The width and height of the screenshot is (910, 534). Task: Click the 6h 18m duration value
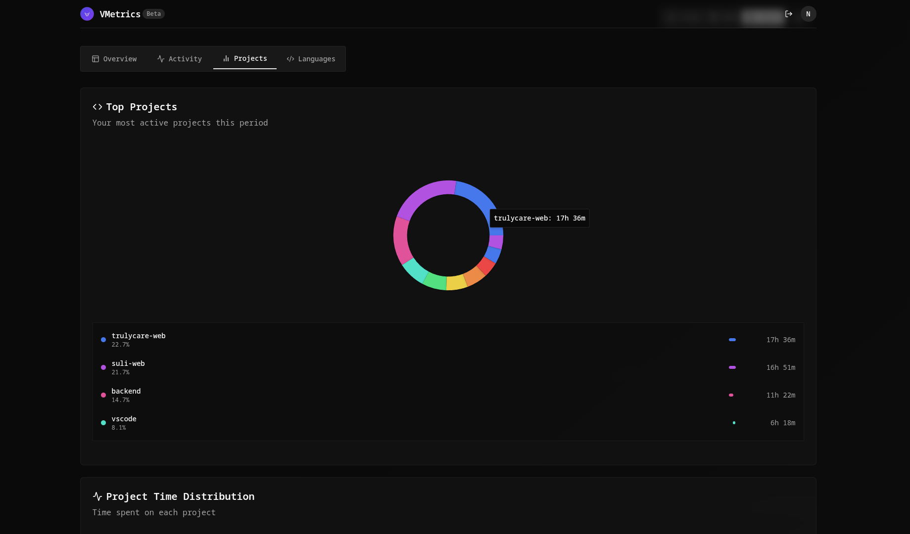[x=783, y=423]
